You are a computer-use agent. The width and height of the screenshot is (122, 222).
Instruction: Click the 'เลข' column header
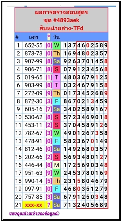point(33,37)
